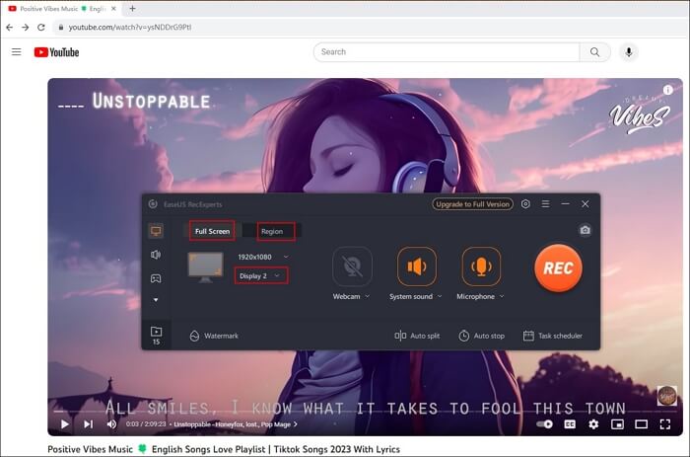This screenshot has height=457, width=690.
Task: Open a new browser tab
Action: (x=132, y=8)
